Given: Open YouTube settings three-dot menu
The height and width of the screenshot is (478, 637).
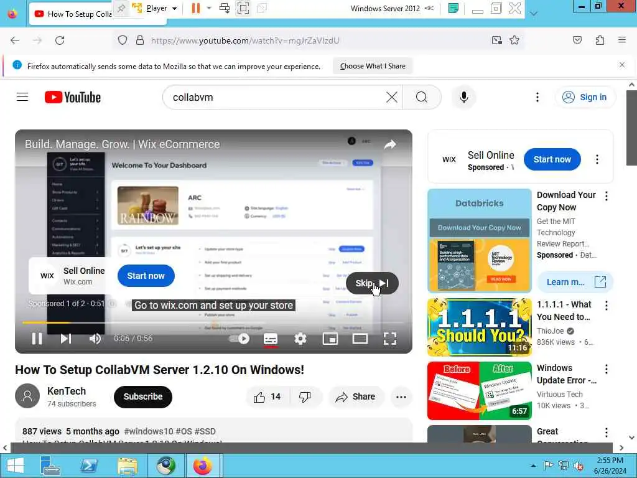Looking at the screenshot, I should click(537, 97).
